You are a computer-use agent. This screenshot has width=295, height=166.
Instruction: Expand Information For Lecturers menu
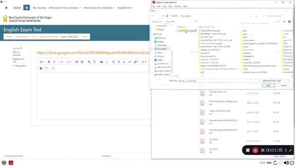click(x=65, y=8)
